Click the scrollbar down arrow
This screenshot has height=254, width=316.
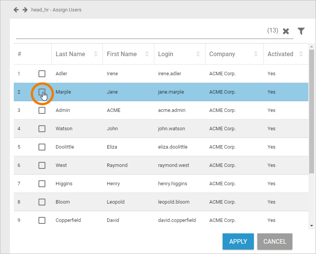311,226
